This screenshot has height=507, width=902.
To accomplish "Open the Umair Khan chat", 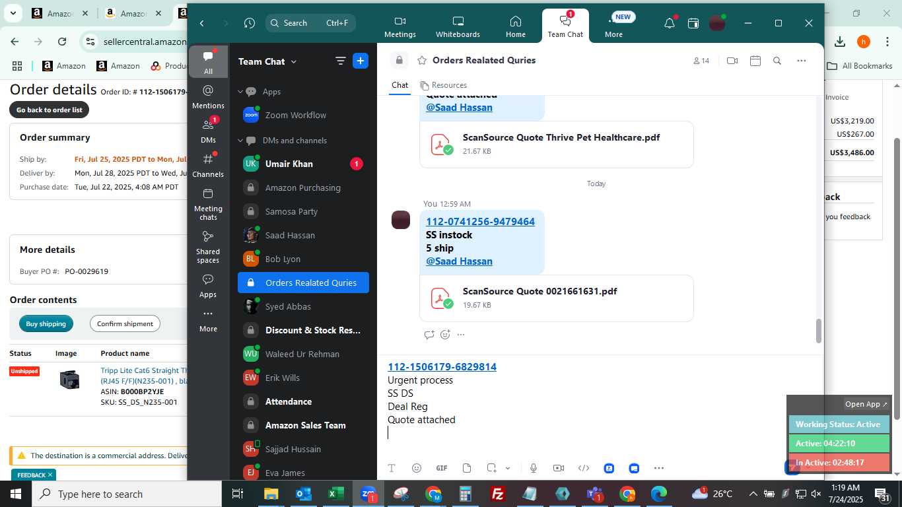I will (x=303, y=164).
